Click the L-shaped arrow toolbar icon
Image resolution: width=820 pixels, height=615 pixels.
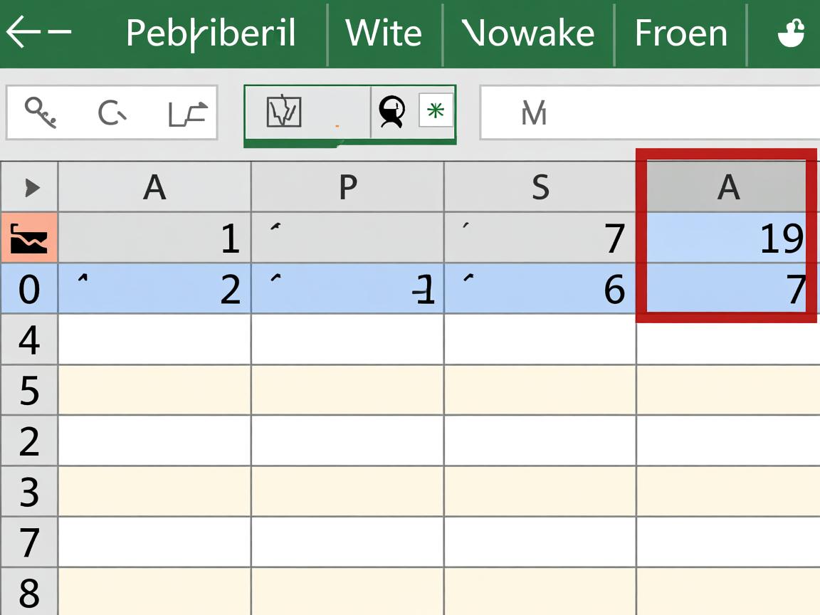point(187,113)
